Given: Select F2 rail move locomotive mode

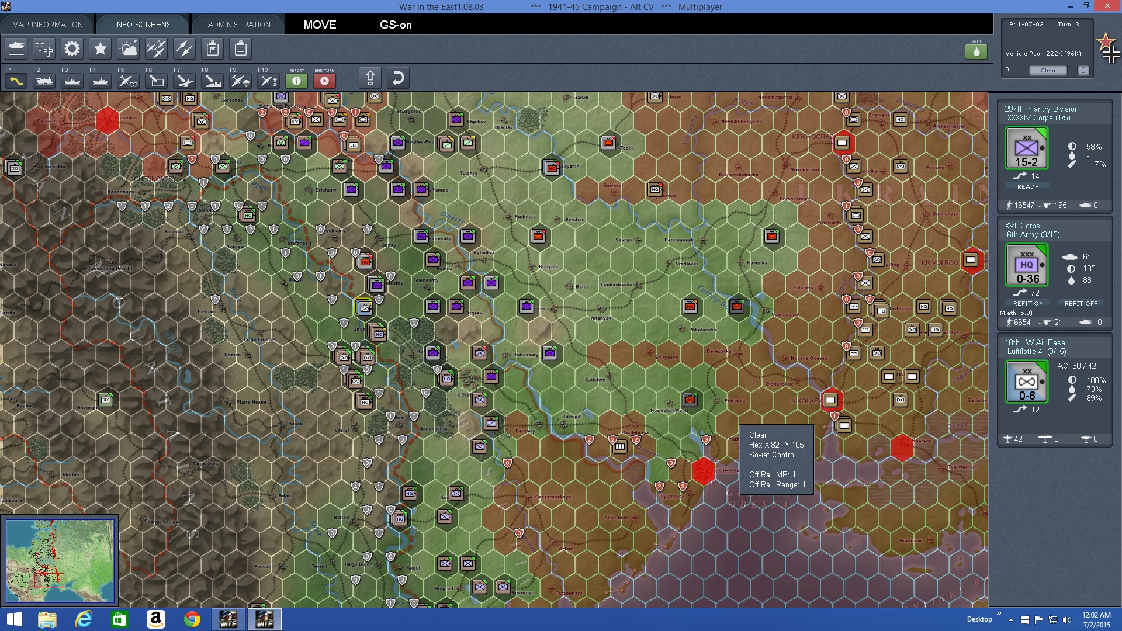Looking at the screenshot, I should click(x=44, y=81).
